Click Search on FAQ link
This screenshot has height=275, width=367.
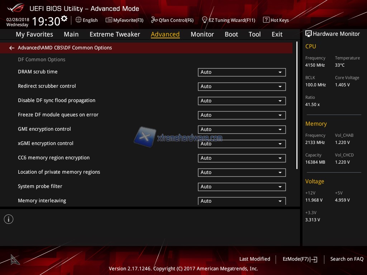click(x=347, y=259)
